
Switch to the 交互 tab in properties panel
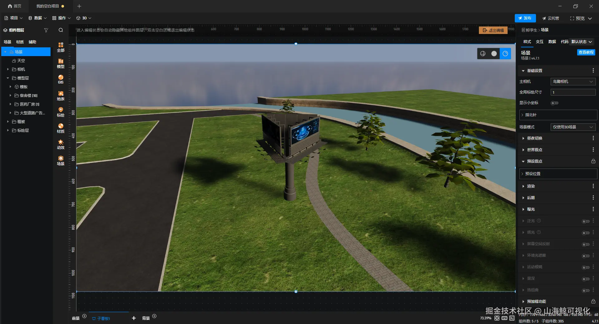point(539,42)
